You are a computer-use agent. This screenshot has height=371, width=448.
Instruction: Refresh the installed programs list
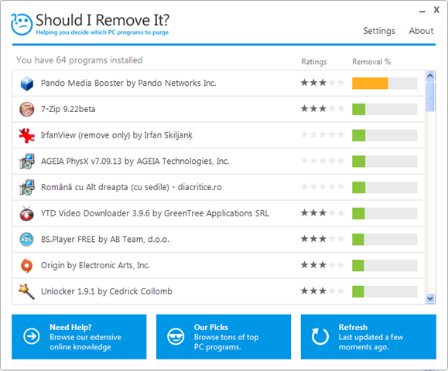click(x=368, y=337)
